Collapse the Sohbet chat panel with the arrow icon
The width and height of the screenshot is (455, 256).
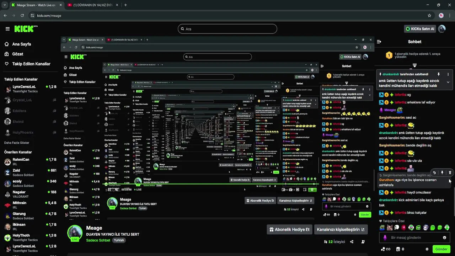[379, 42]
